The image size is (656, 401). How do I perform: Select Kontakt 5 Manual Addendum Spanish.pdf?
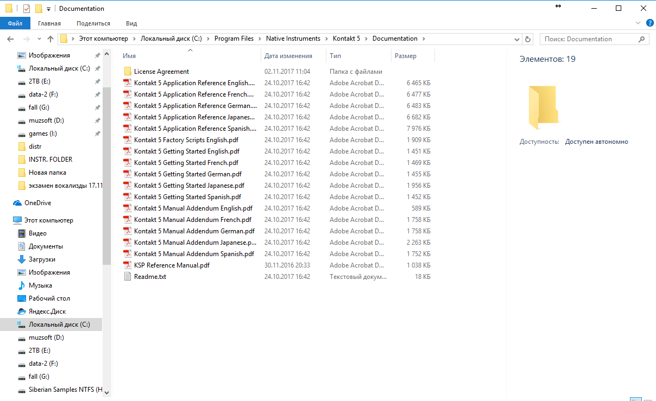tap(194, 254)
